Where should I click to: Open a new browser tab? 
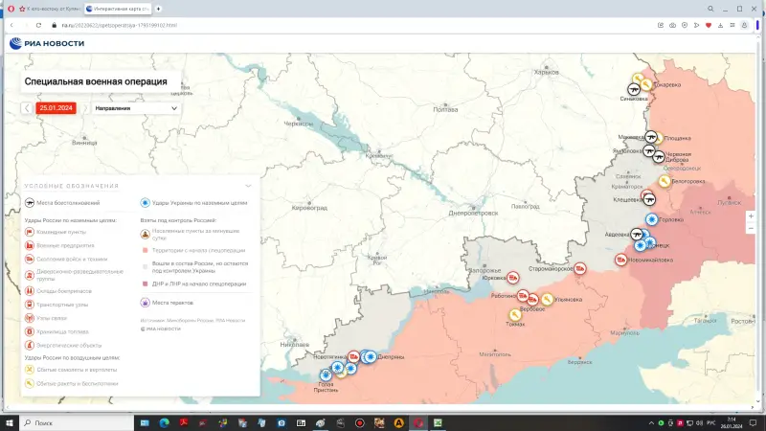[158, 8]
